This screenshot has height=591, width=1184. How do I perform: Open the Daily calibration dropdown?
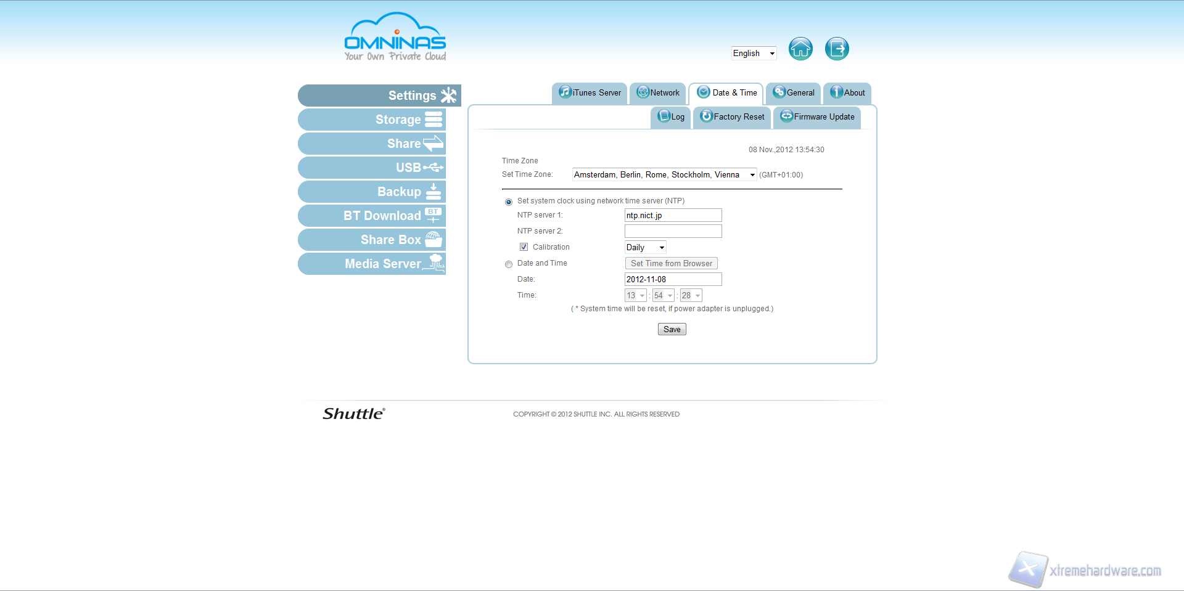tap(645, 248)
